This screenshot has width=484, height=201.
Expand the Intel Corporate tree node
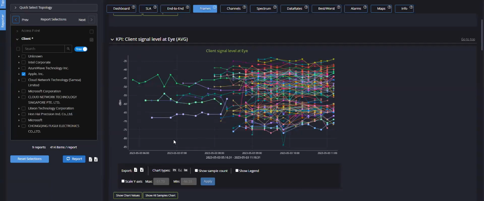click(19, 62)
